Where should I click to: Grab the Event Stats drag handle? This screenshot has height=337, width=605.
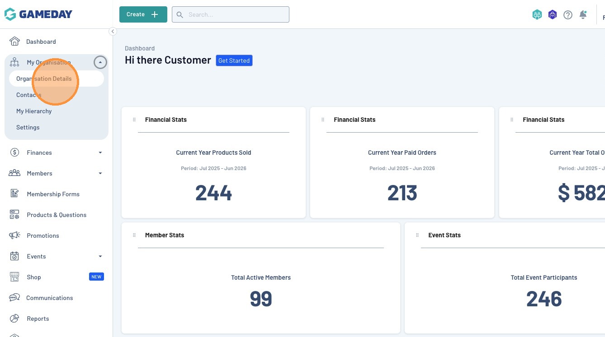[417, 235]
